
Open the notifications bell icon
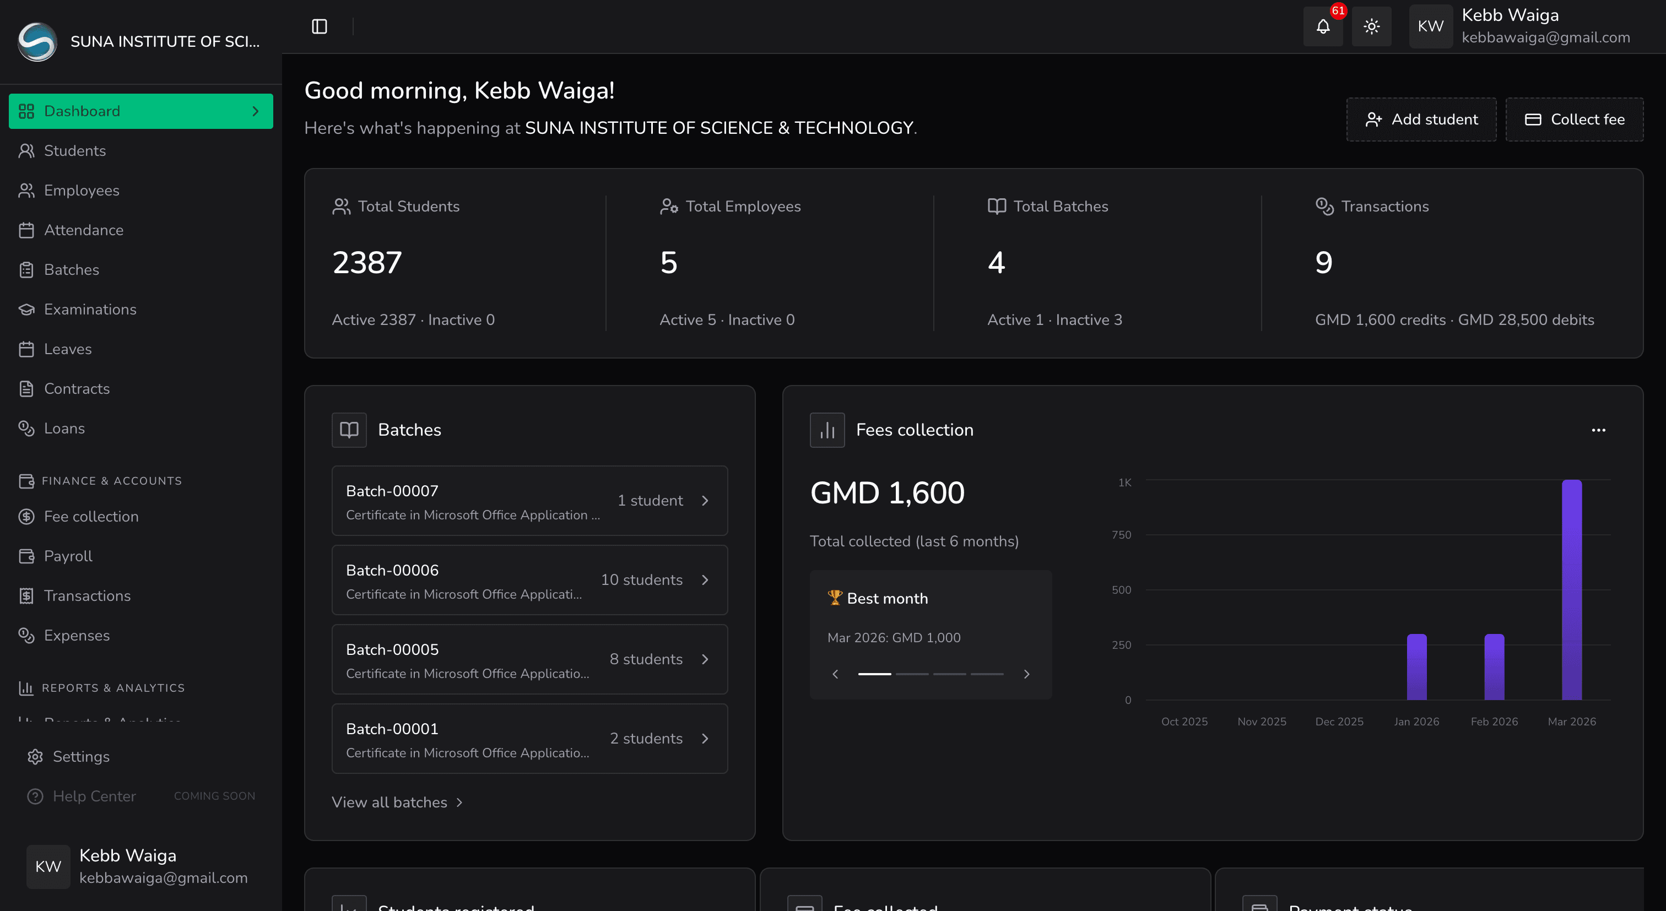point(1323,26)
